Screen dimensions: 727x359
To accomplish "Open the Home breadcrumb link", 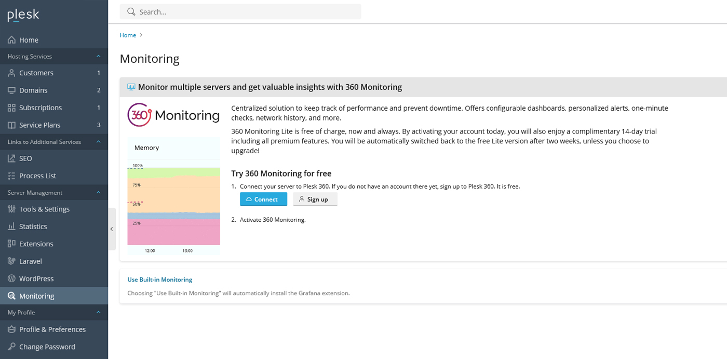I will click(x=128, y=35).
